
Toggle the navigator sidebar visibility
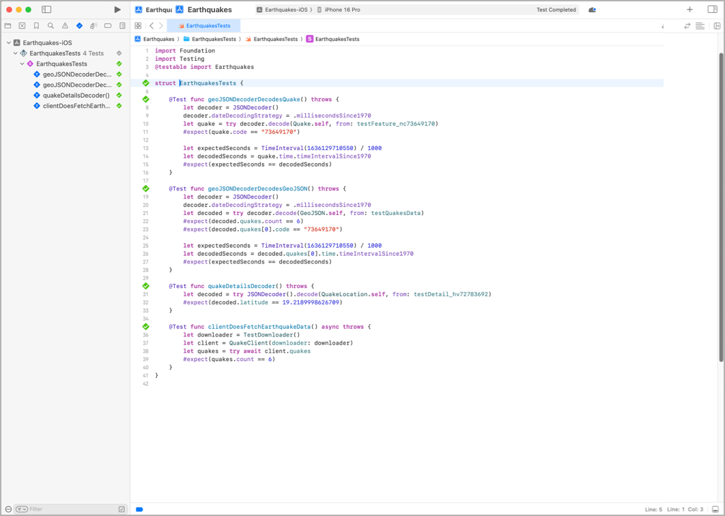(x=46, y=10)
